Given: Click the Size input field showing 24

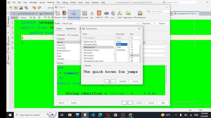Looking at the screenshot, I should (135, 38).
